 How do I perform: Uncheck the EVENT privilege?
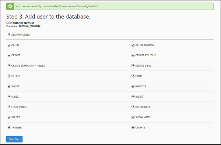9,86
